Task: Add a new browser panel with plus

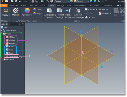Action: pyautogui.click(x=10, y=24)
